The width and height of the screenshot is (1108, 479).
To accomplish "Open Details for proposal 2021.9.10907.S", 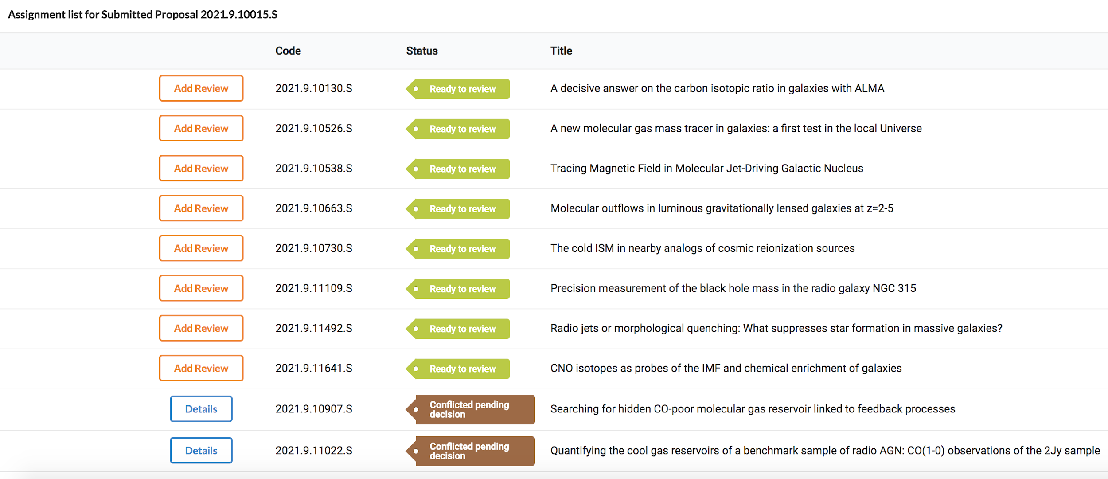I will (201, 408).
